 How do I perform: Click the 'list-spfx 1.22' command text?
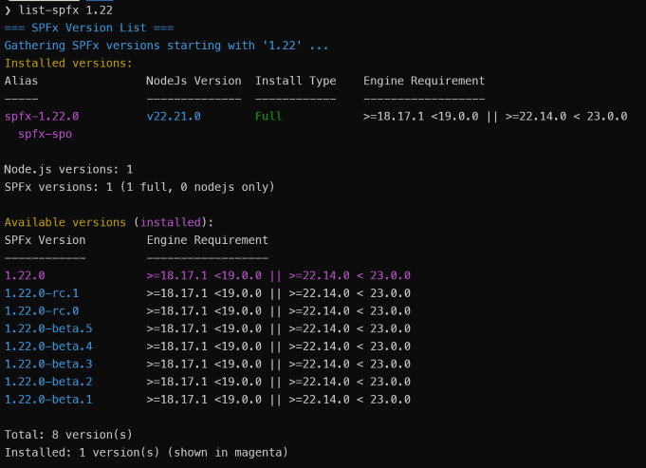pos(65,9)
